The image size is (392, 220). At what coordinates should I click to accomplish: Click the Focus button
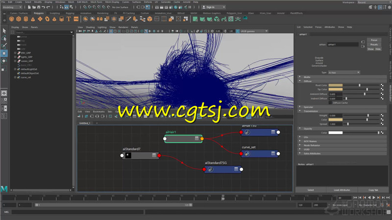pos(374,40)
